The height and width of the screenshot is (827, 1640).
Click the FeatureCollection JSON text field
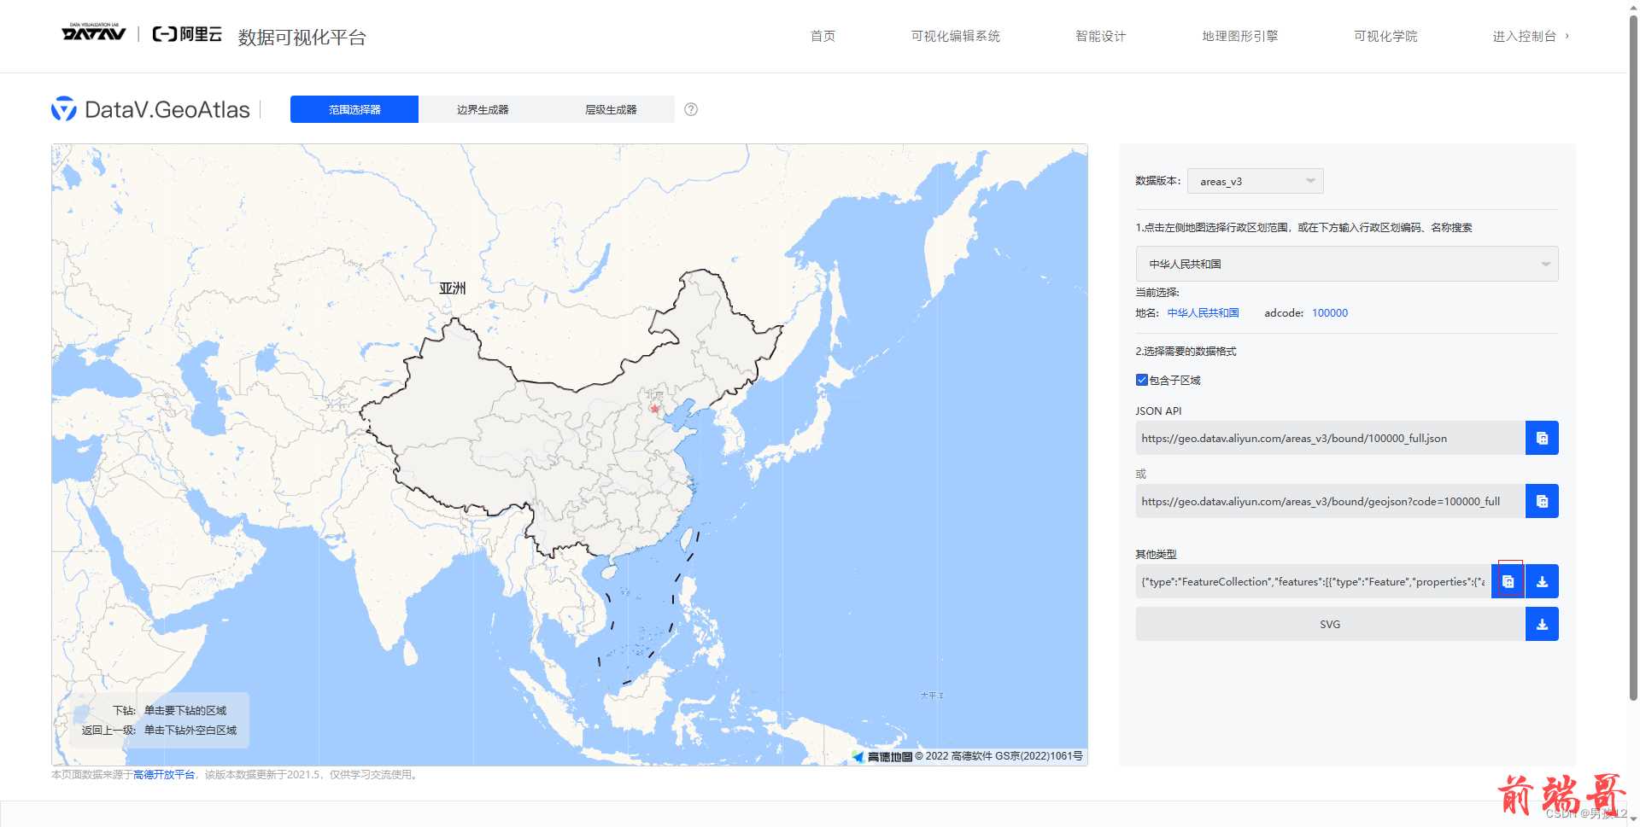click(x=1314, y=581)
